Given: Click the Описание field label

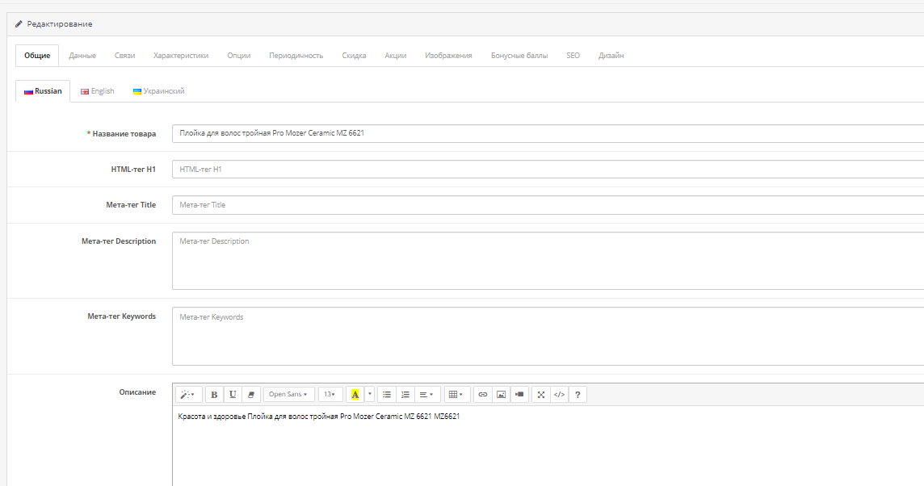Looking at the screenshot, I should coord(137,392).
